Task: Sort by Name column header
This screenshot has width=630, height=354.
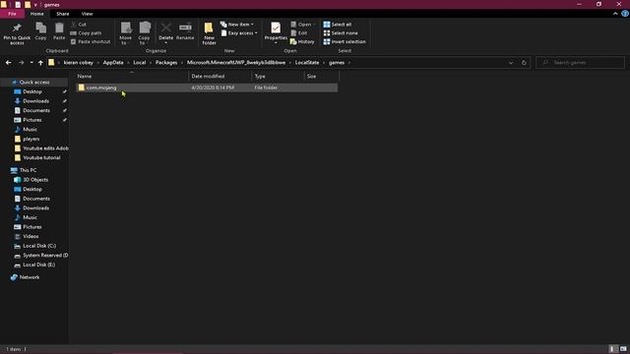Action: [131, 76]
